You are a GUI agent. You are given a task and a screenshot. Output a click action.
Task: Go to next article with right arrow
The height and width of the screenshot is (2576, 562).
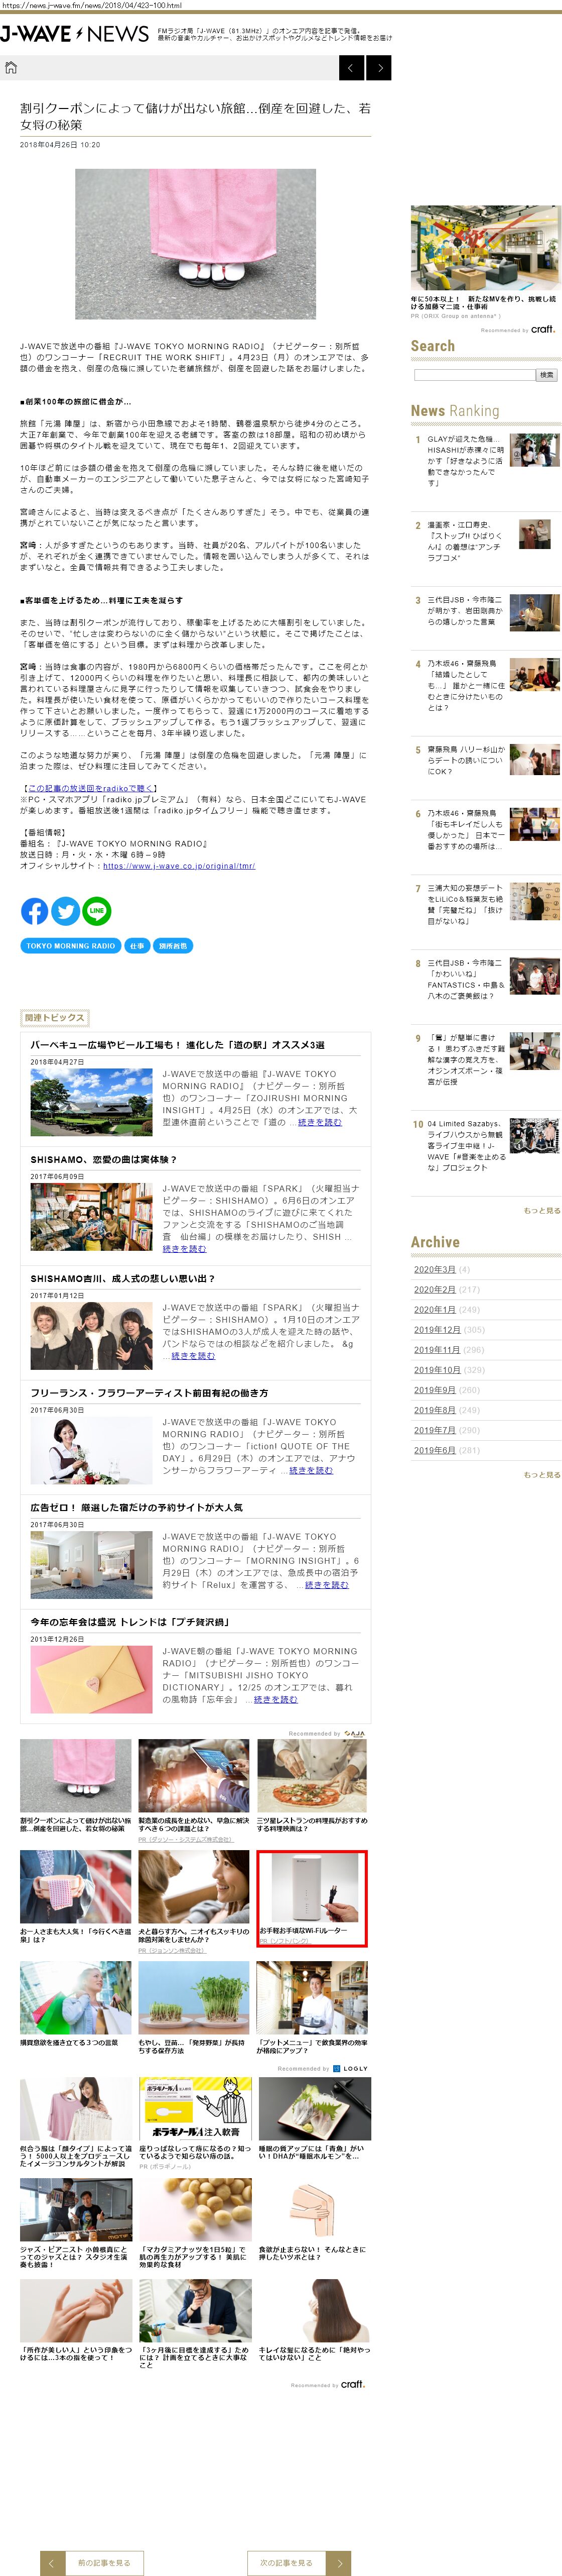378,68
